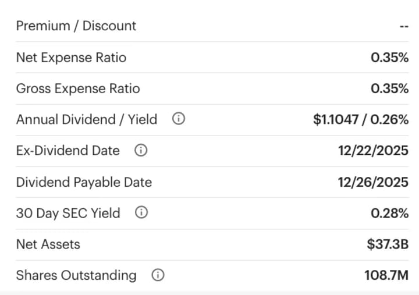Click the Ex-Dividend Date label text
This screenshot has height=295, width=419.
pyautogui.click(x=68, y=151)
